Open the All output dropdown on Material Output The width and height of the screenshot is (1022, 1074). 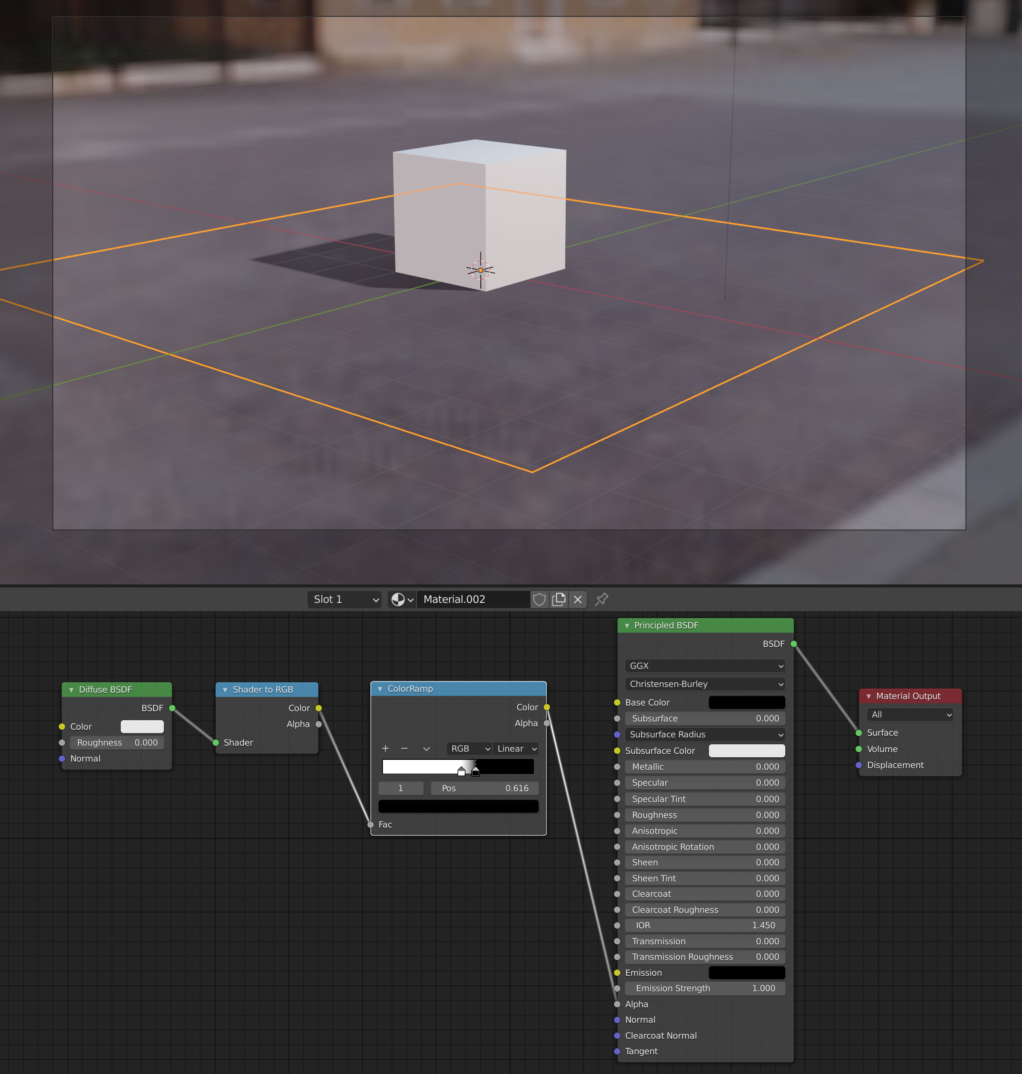[910, 714]
